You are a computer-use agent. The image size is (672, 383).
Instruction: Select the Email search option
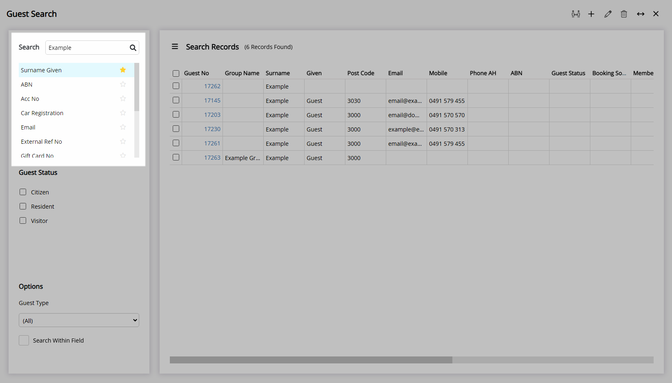(x=76, y=127)
